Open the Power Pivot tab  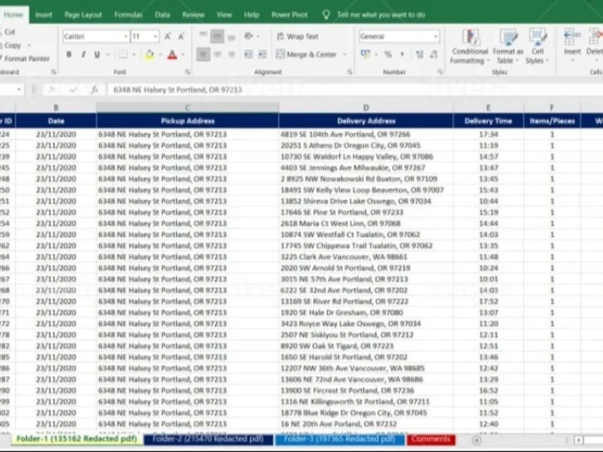289,14
